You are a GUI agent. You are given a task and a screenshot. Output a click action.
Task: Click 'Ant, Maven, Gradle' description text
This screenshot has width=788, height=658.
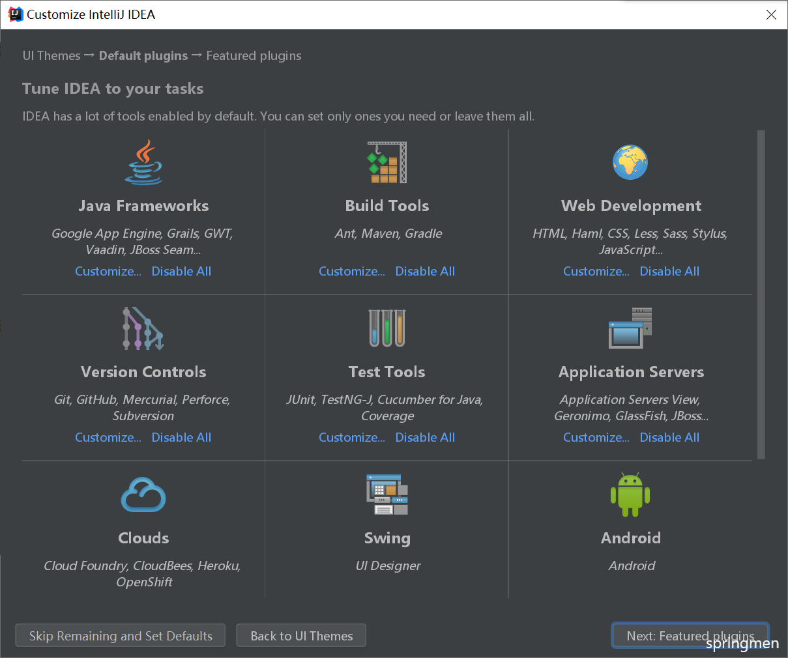click(388, 233)
